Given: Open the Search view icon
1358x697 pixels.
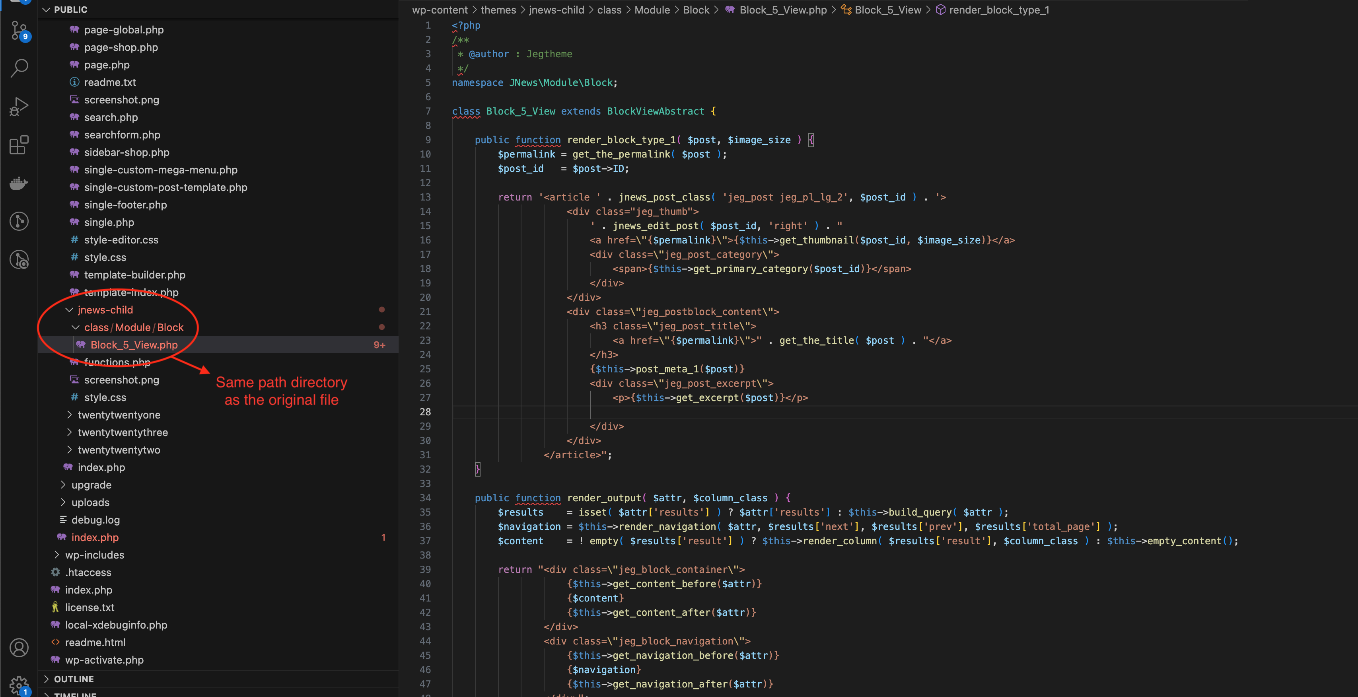Looking at the screenshot, I should click(x=19, y=68).
